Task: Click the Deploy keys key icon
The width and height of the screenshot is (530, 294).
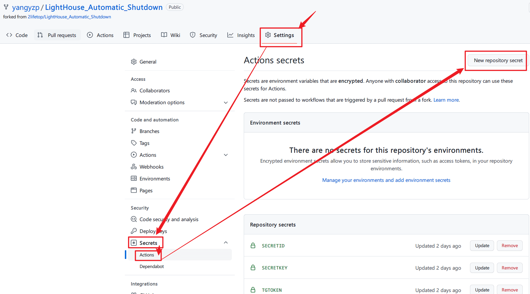Action: pyautogui.click(x=134, y=231)
